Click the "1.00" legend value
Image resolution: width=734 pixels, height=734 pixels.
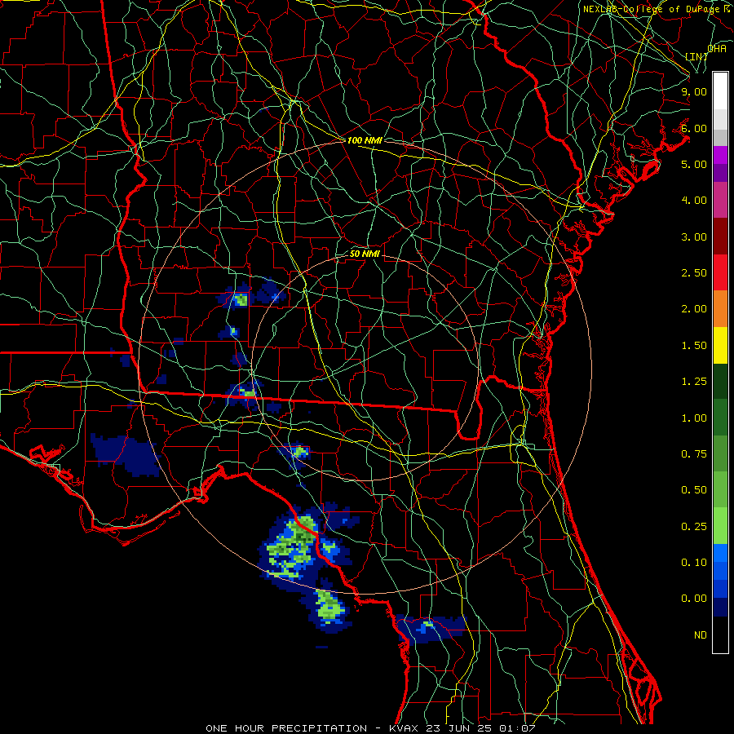coord(694,418)
